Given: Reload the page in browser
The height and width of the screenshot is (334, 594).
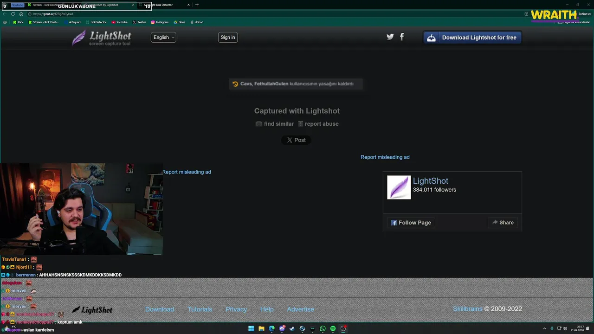Looking at the screenshot, I should coord(13,14).
